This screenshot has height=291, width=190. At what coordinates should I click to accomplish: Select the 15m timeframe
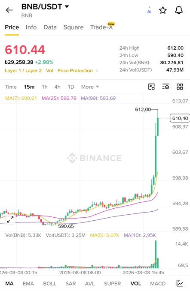point(29,87)
